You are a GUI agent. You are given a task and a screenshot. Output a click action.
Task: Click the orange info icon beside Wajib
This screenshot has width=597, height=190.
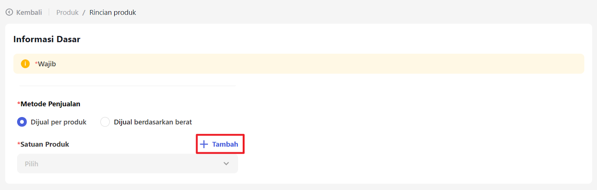coord(25,64)
